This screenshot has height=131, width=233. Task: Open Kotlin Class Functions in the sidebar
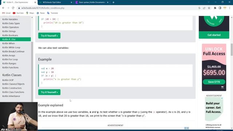tap(13, 92)
